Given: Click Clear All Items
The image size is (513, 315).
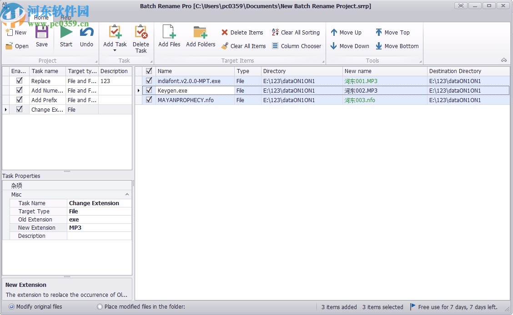Looking at the screenshot, I should [x=244, y=46].
